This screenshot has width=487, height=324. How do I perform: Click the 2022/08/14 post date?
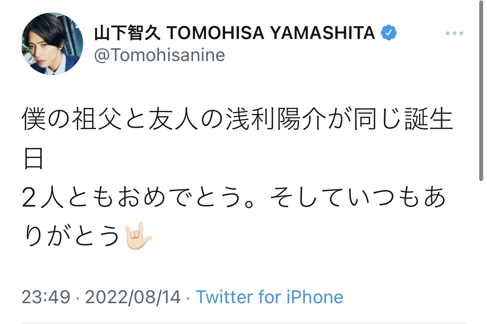133,297
